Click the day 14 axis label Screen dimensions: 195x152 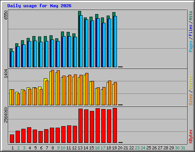click(x=86, y=148)
